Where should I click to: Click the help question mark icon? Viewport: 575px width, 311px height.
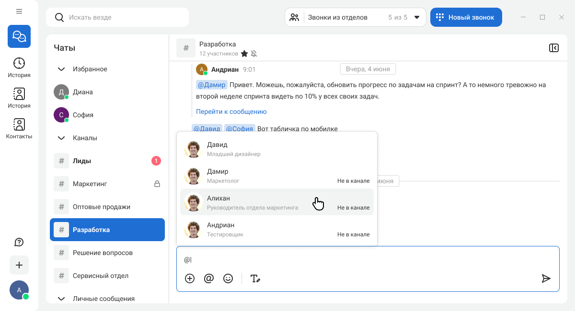coord(19,242)
